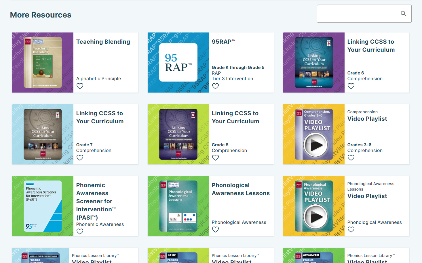This screenshot has width=422, height=263.
Task: Open Phonological Awareness Lessons title link
Action: coord(241,189)
